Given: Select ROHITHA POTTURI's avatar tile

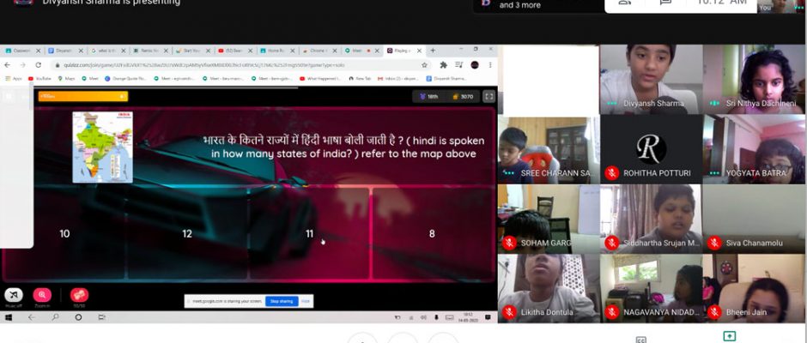Looking at the screenshot, I should [x=651, y=149].
